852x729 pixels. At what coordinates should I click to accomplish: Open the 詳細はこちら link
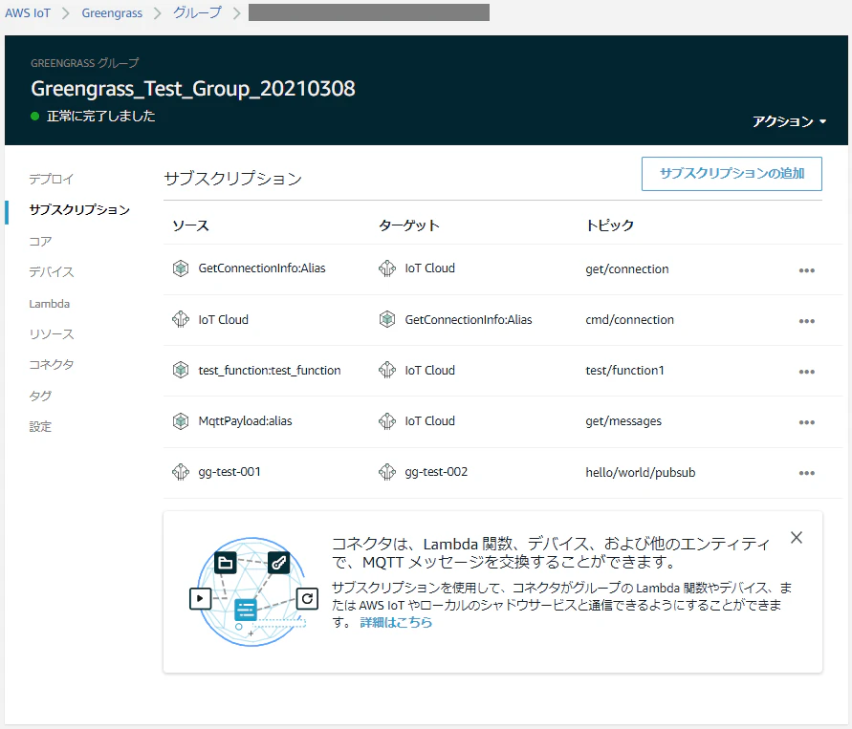pos(396,622)
